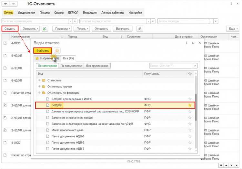Click the period filter input field
242x169 pixels.
183,21
